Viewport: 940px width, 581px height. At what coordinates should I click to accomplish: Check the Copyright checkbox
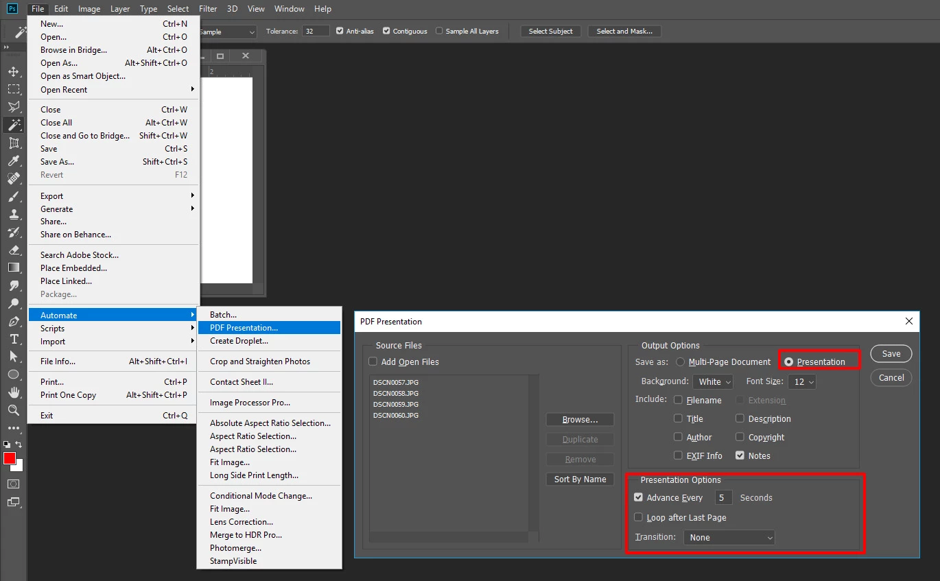coord(740,437)
